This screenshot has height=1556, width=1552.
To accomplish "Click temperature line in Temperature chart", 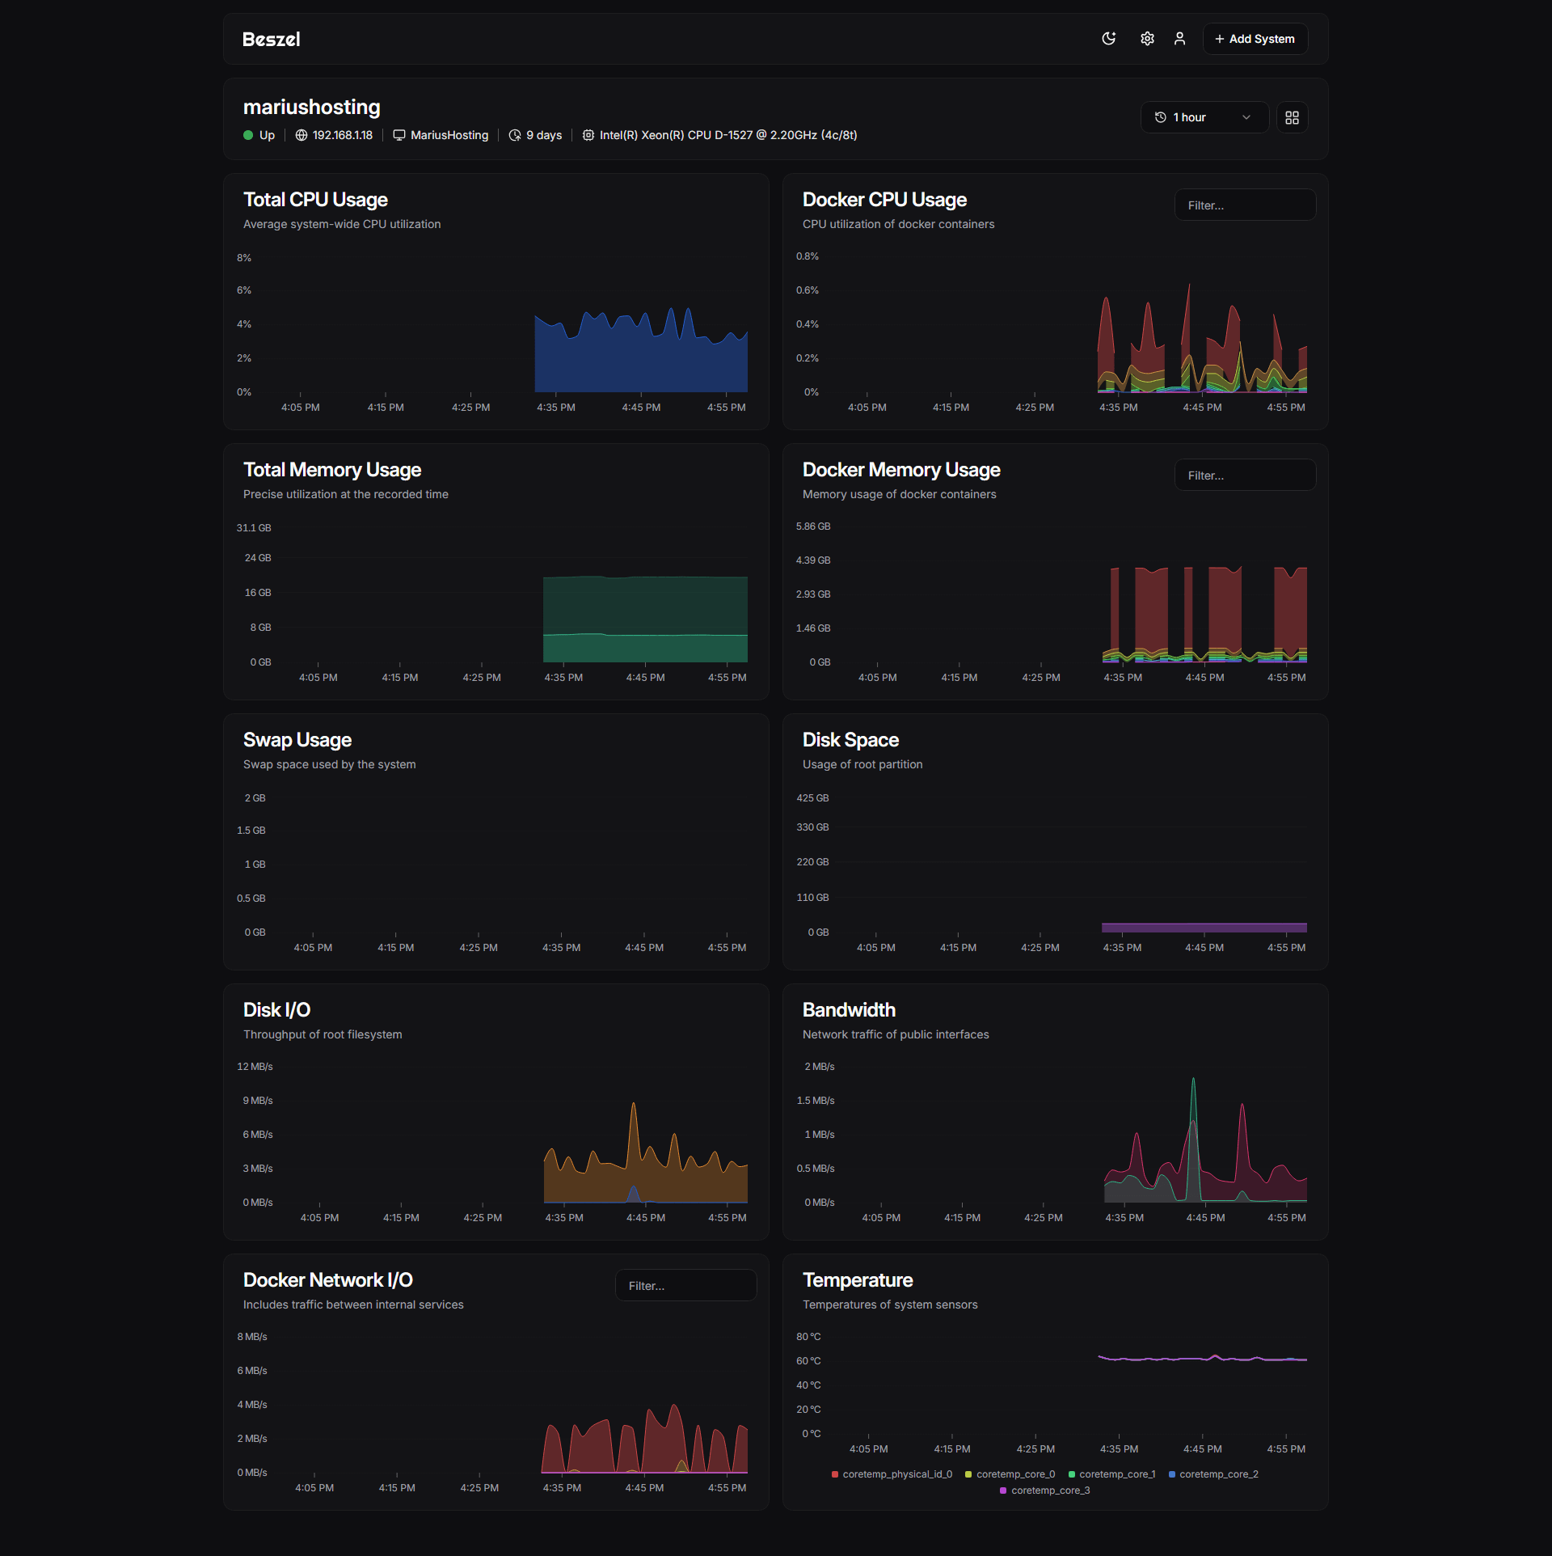I will pos(1202,1359).
